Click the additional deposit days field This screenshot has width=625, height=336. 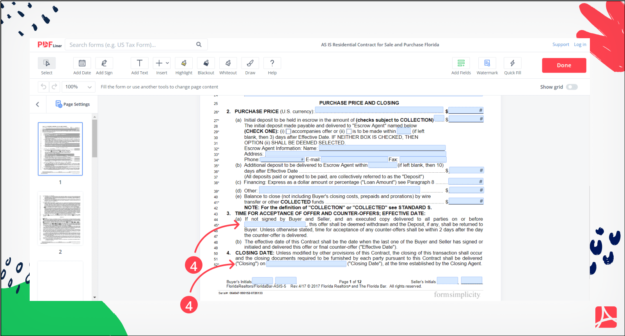[x=382, y=165]
